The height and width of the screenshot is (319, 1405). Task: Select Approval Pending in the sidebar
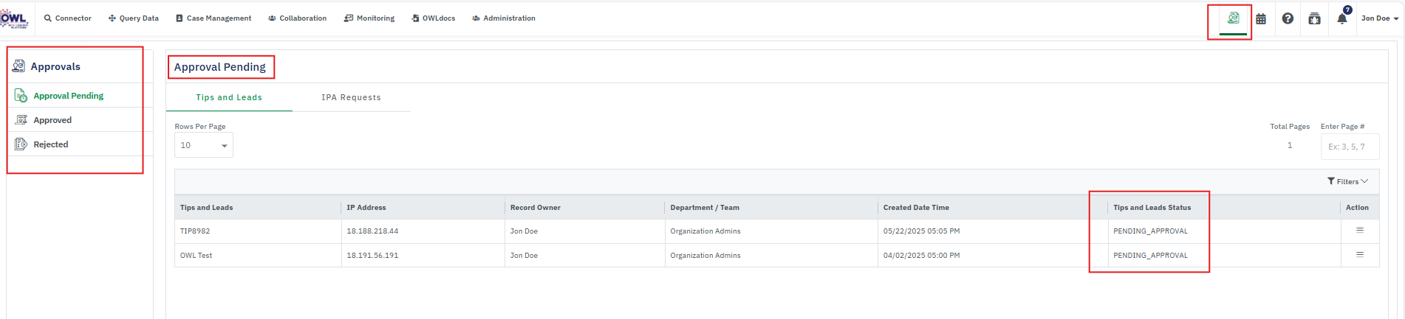point(68,96)
